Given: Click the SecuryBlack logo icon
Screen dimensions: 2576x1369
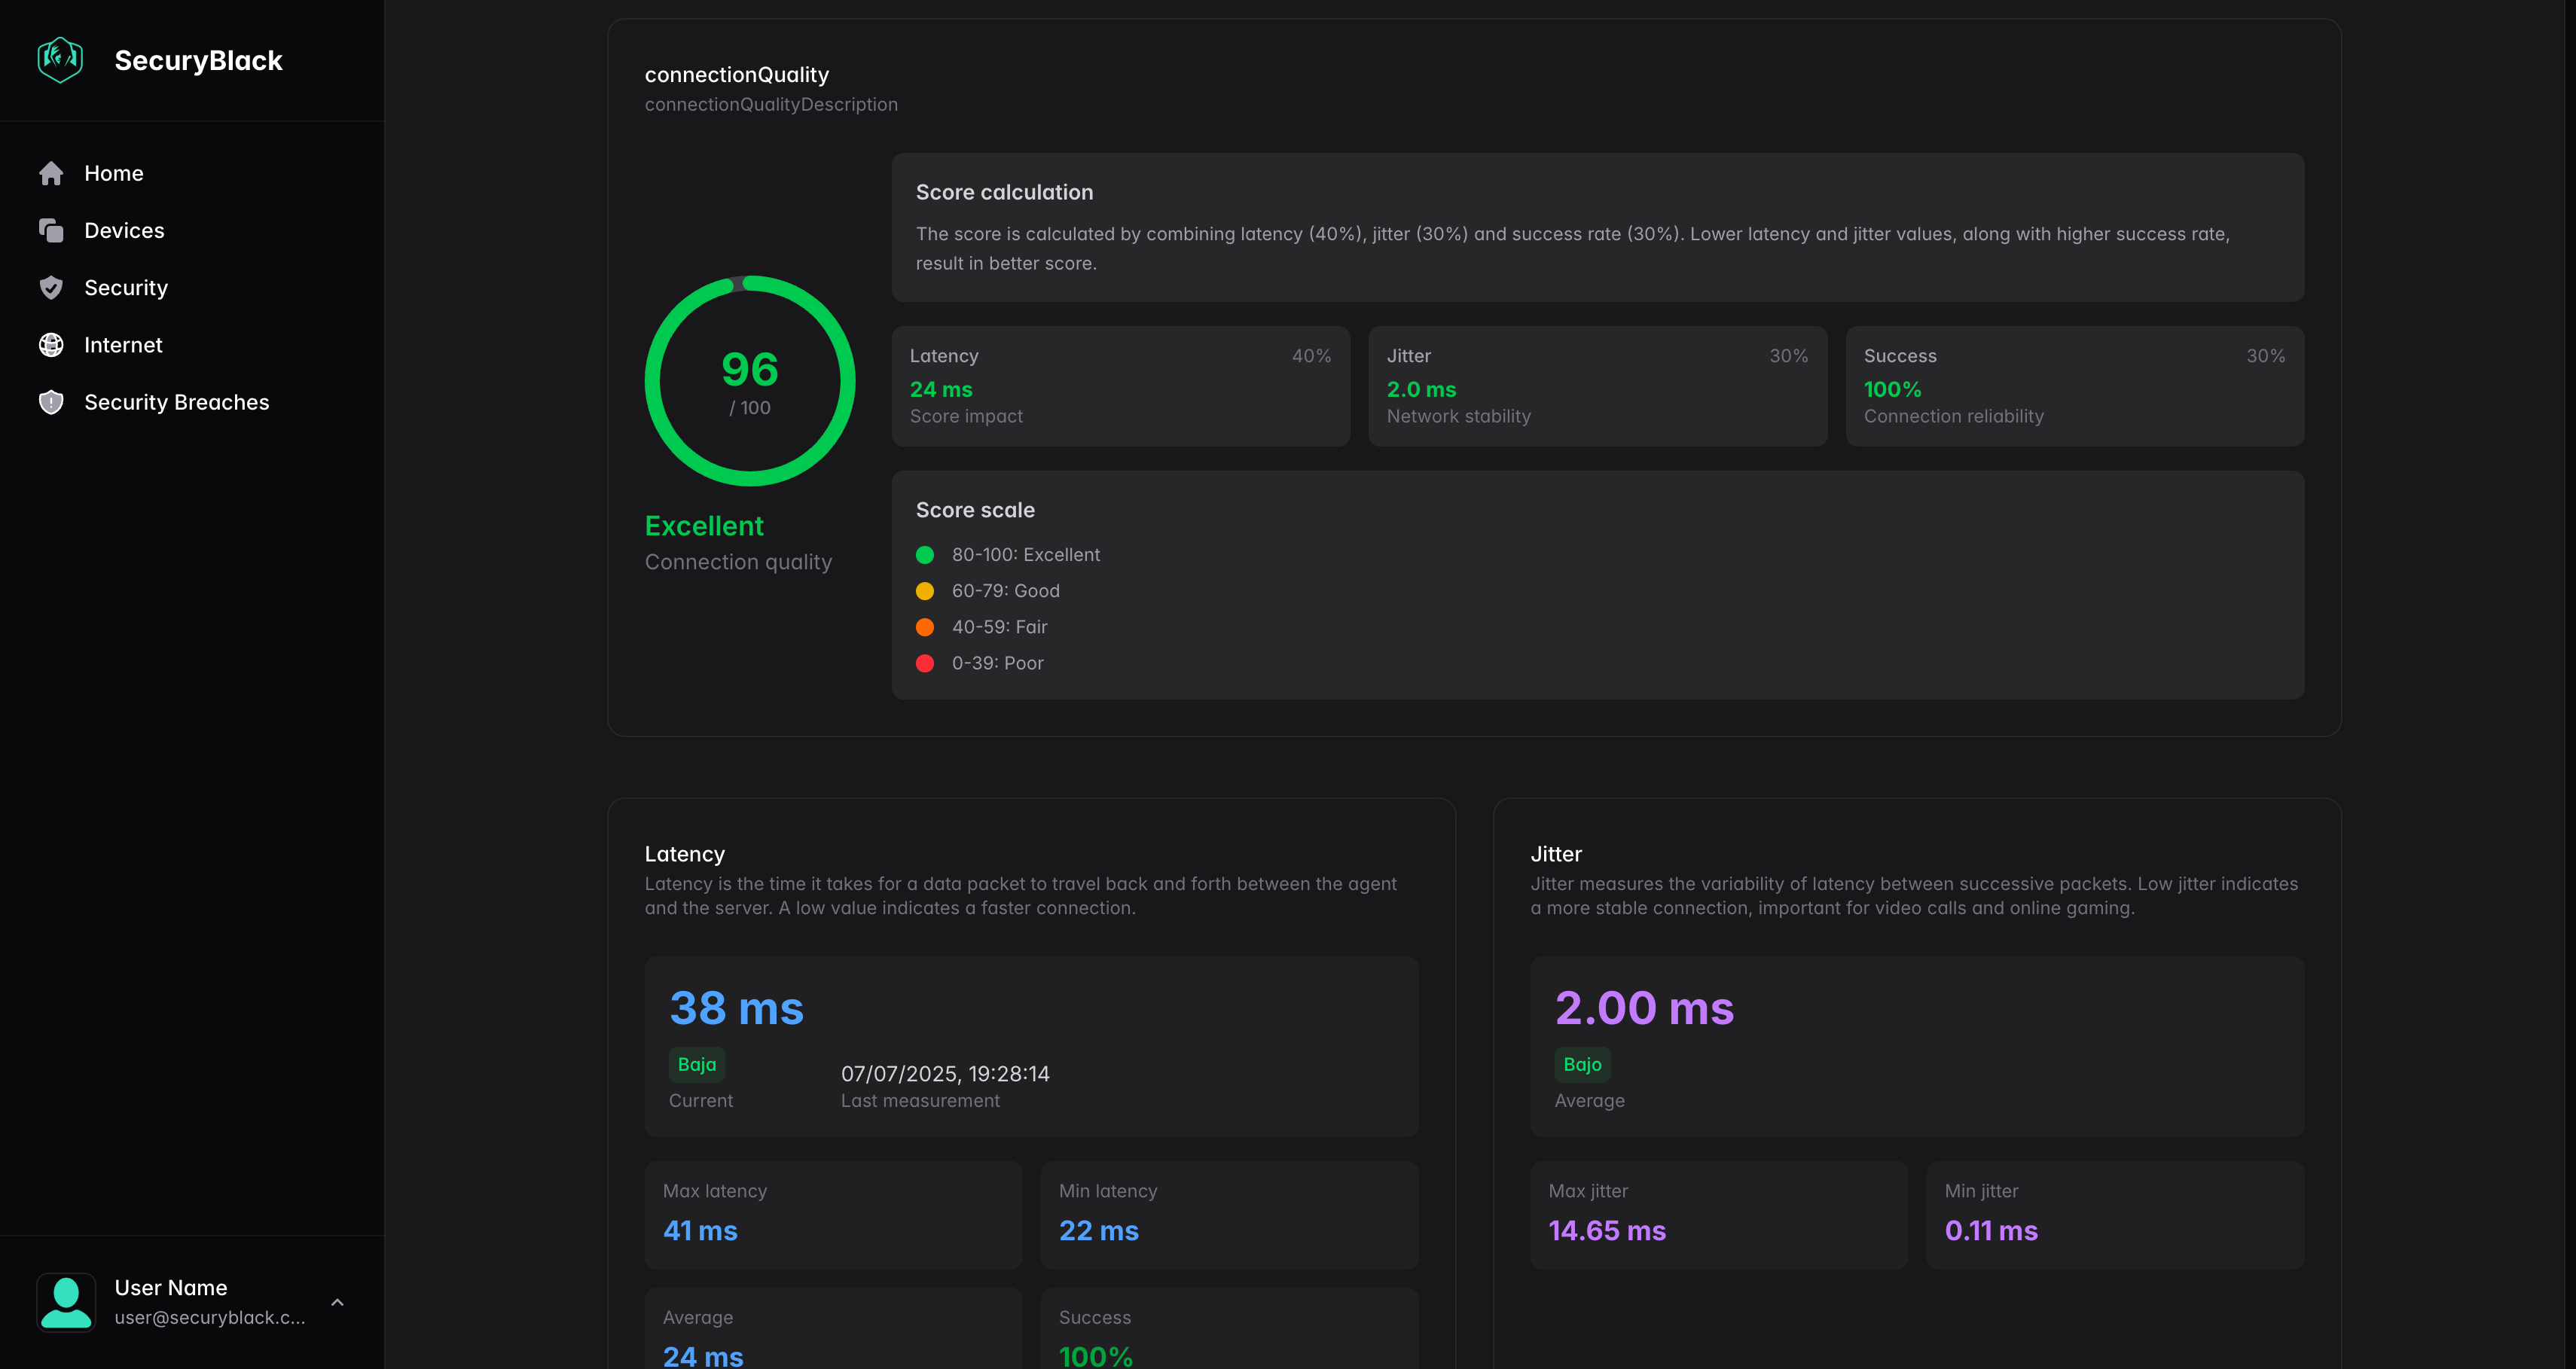Looking at the screenshot, I should click(60, 60).
